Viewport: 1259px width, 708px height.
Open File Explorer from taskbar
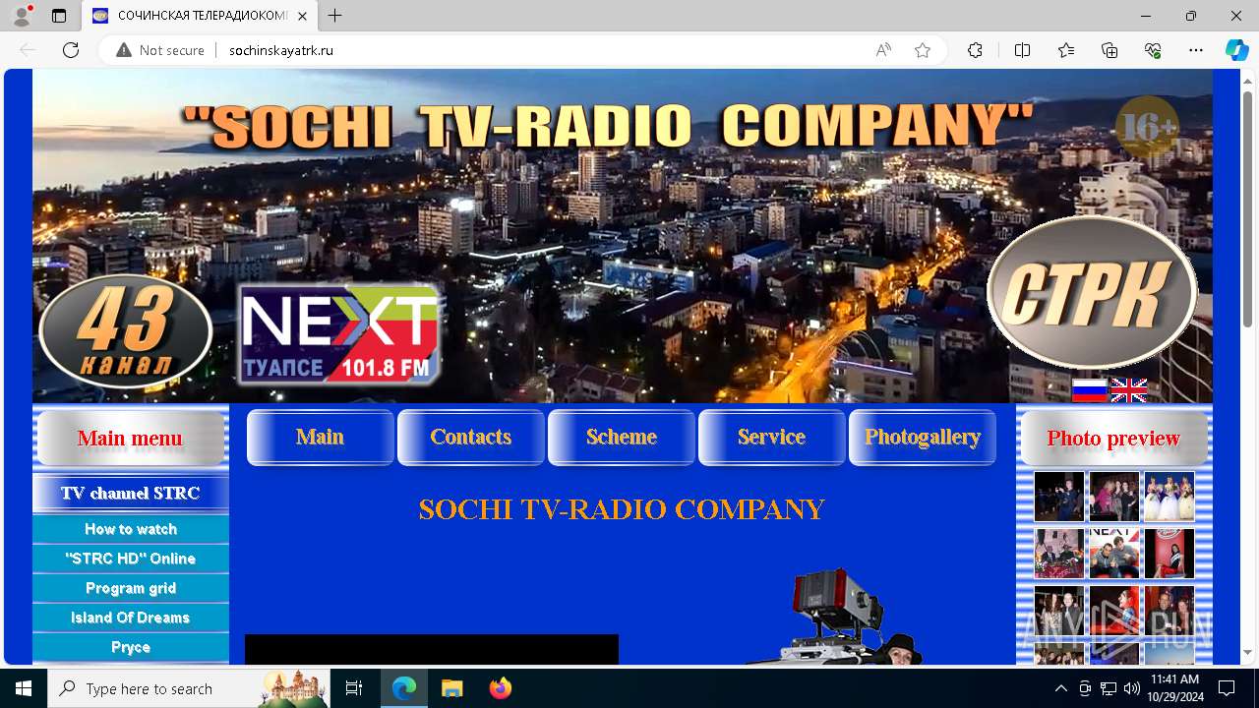[451, 688]
